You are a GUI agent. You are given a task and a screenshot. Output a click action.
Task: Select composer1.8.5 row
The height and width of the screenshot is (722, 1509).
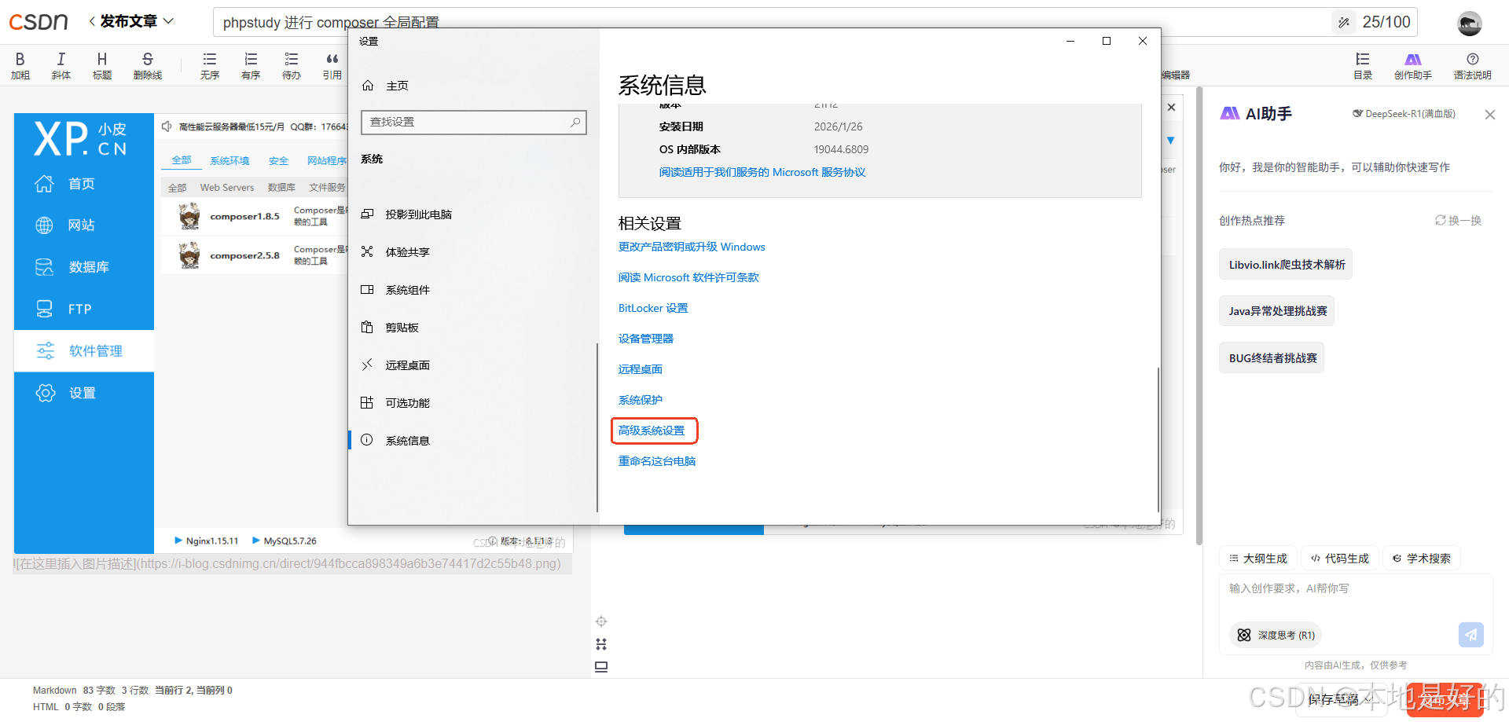[x=255, y=216]
